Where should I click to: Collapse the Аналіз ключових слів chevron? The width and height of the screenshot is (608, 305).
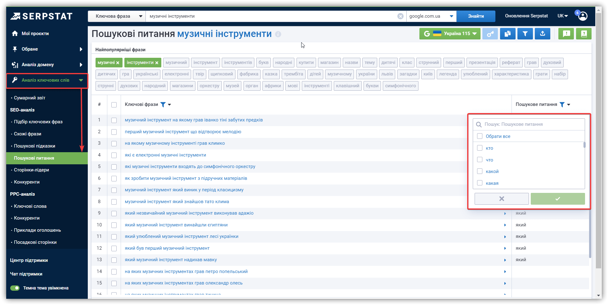click(x=81, y=80)
